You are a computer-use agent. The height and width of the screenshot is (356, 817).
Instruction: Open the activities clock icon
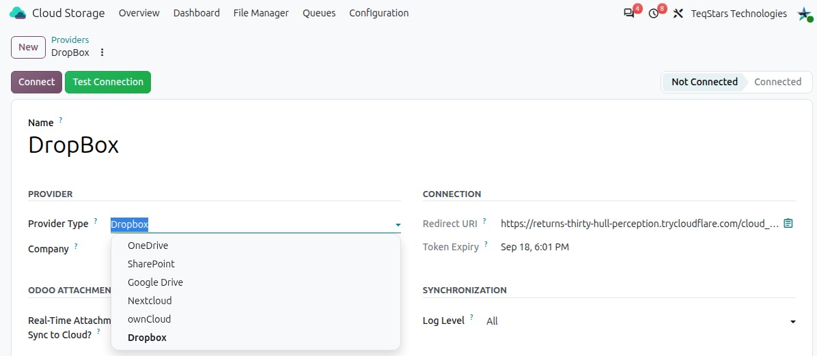tap(654, 14)
